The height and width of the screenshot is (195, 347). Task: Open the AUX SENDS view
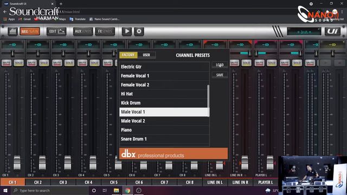83,31
